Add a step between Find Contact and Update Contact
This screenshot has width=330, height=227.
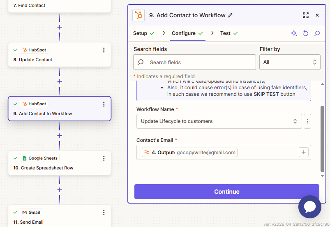pos(60,28)
